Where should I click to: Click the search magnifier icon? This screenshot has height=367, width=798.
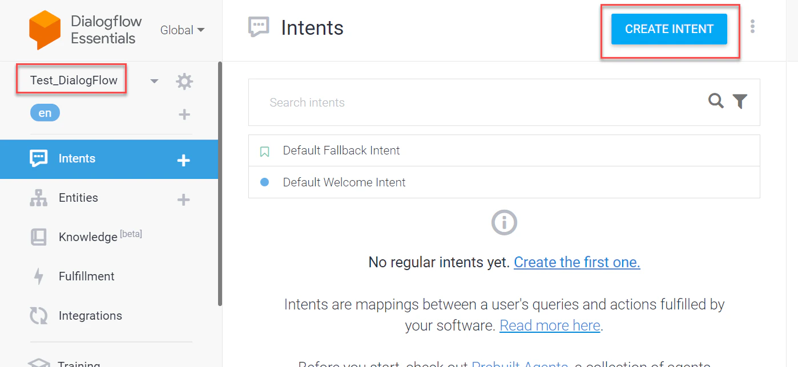[x=716, y=101]
